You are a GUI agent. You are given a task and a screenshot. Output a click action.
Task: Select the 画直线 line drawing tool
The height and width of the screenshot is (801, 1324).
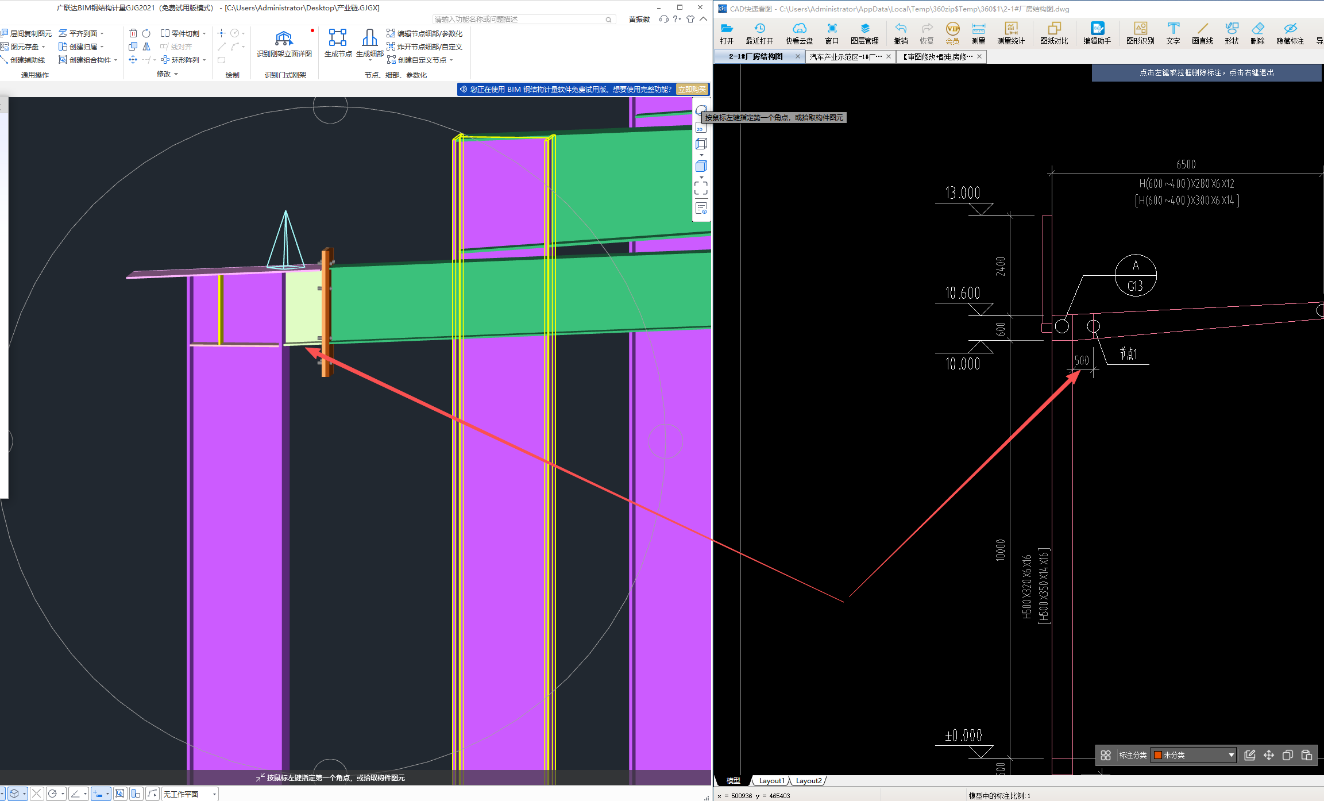(1202, 29)
